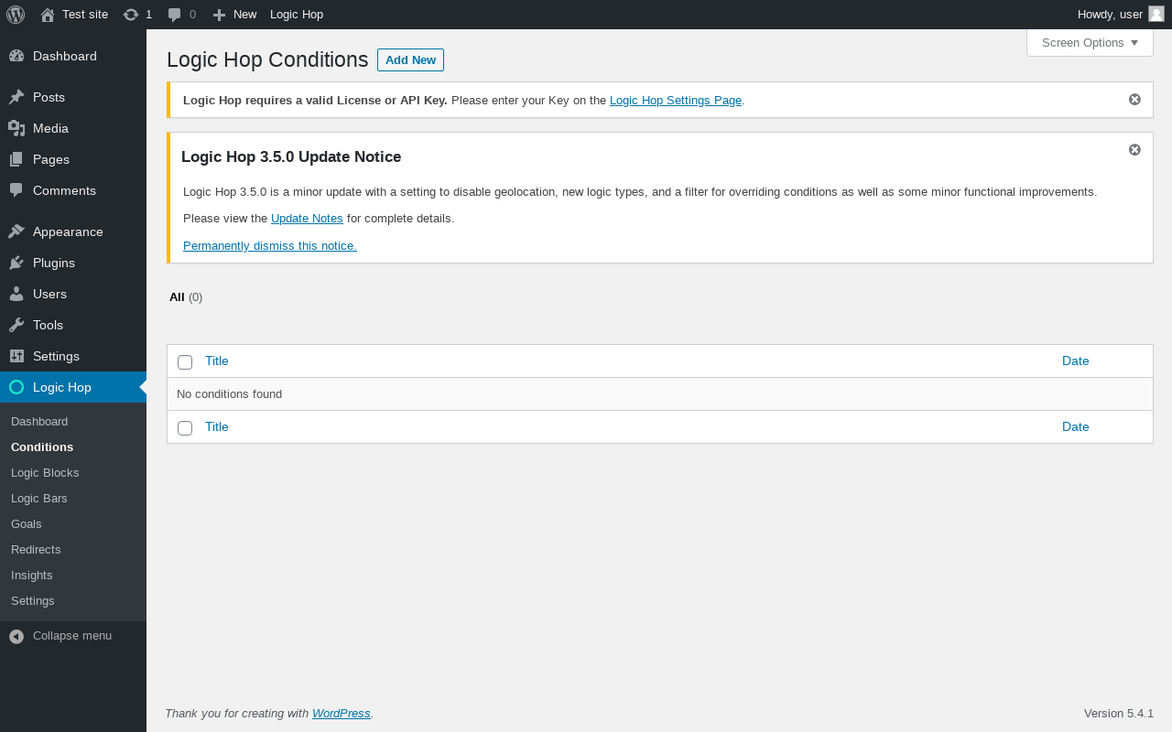This screenshot has width=1172, height=732.
Task: Open Tools menu label
Action: 48,325
